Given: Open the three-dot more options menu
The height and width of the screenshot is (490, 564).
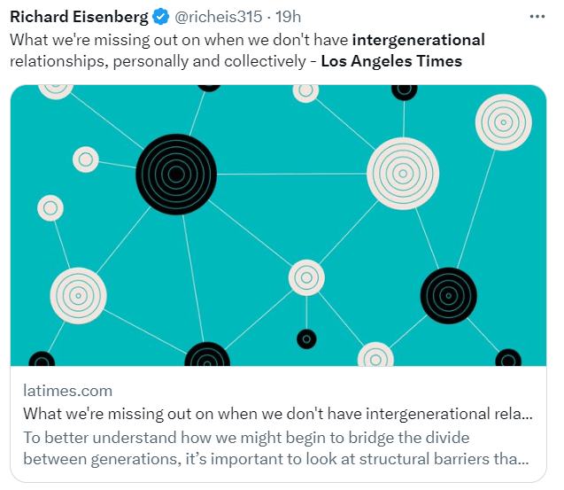Looking at the screenshot, I should coord(537,17).
